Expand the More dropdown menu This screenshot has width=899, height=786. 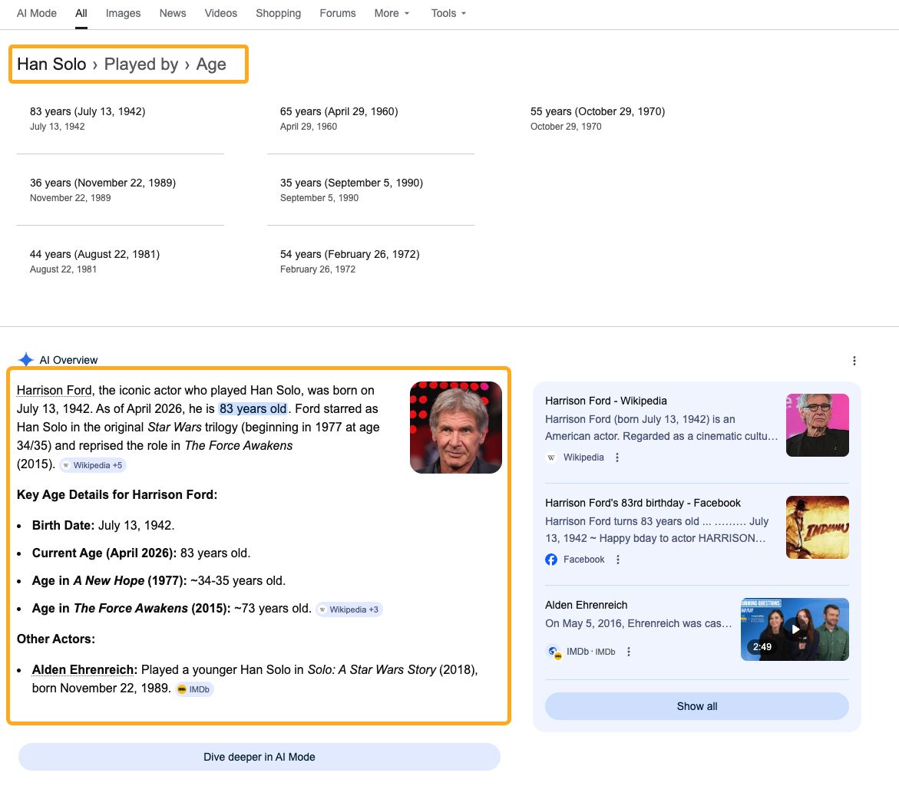(x=392, y=13)
